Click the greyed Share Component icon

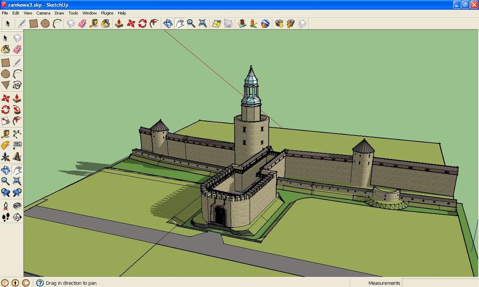pyautogui.click(x=302, y=23)
